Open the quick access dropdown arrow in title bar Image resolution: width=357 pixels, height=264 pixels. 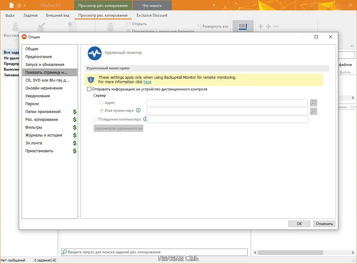tap(24, 5)
